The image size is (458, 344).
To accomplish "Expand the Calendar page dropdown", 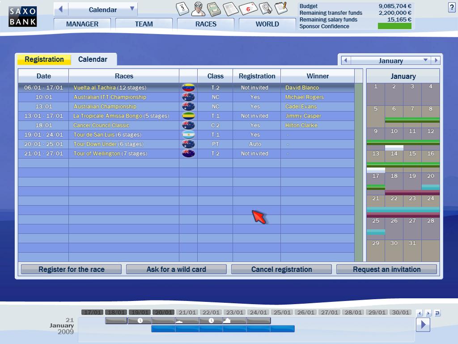I will coord(132,9).
